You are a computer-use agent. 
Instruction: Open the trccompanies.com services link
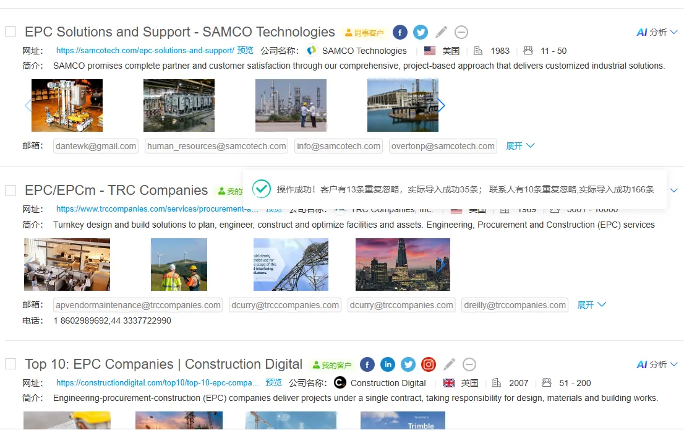coord(158,209)
